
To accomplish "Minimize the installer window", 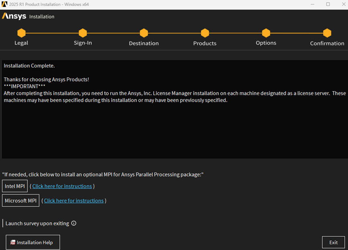I will (x=313, y=4).
